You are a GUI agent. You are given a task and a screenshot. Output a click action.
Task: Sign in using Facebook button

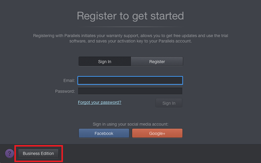[x=104, y=133]
